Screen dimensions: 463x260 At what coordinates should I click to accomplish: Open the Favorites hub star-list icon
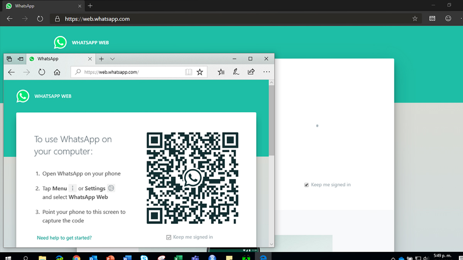[x=221, y=72]
